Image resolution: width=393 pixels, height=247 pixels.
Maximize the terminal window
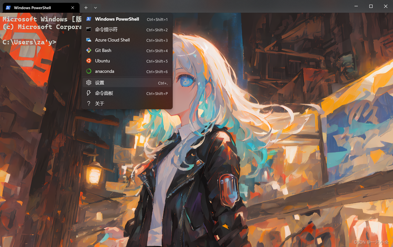coord(371,6)
